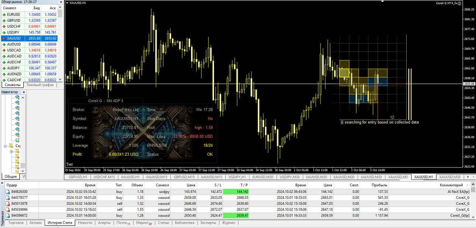Collapse the scripts folder in the Navigator
Screen dimensions: 476x228
(5, 146)
